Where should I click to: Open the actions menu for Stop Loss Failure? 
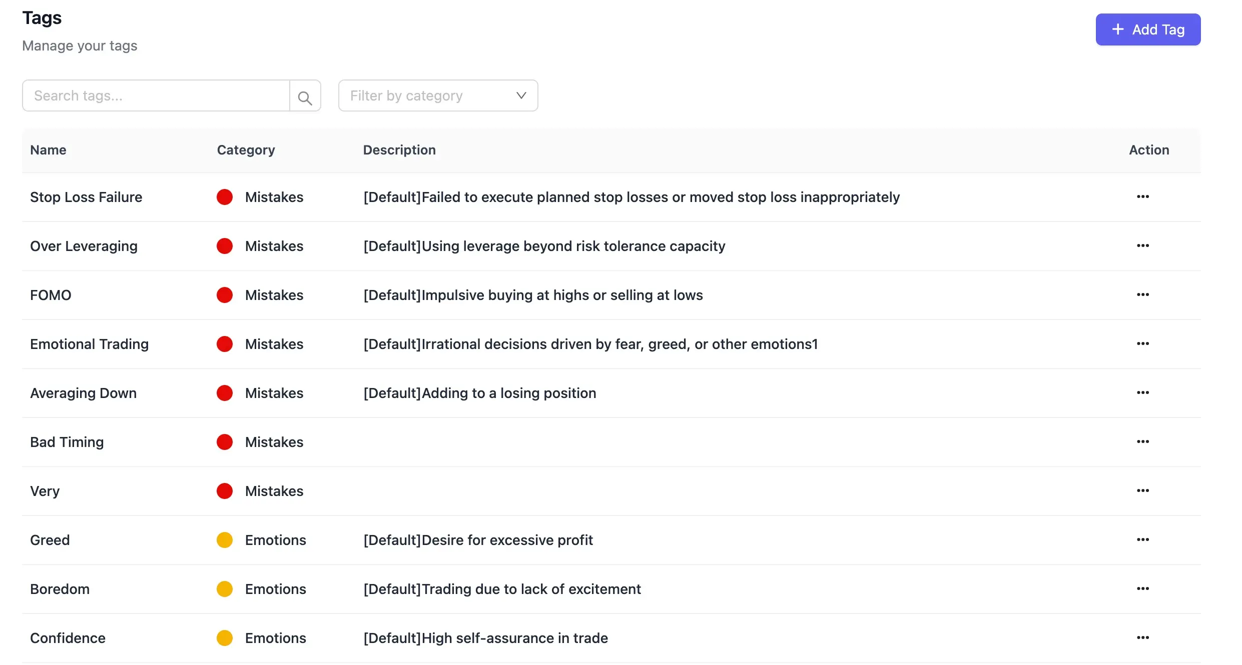pyautogui.click(x=1143, y=196)
